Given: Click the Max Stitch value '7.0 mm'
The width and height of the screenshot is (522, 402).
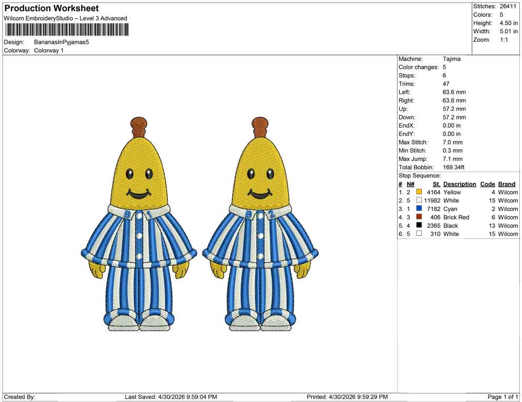Looking at the screenshot, I should (x=453, y=142).
